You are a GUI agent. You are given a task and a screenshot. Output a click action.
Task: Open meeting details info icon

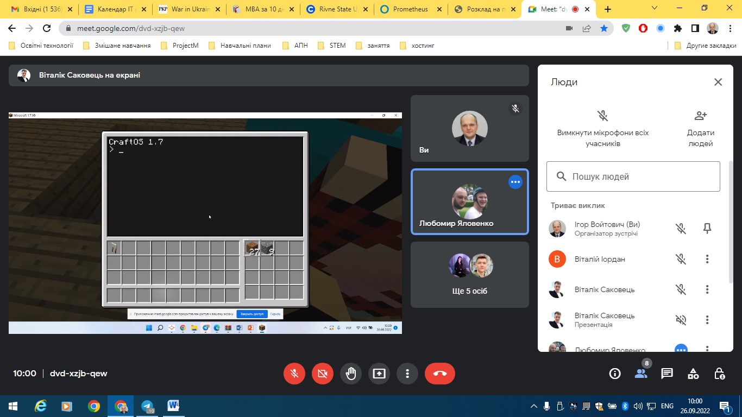(615, 374)
